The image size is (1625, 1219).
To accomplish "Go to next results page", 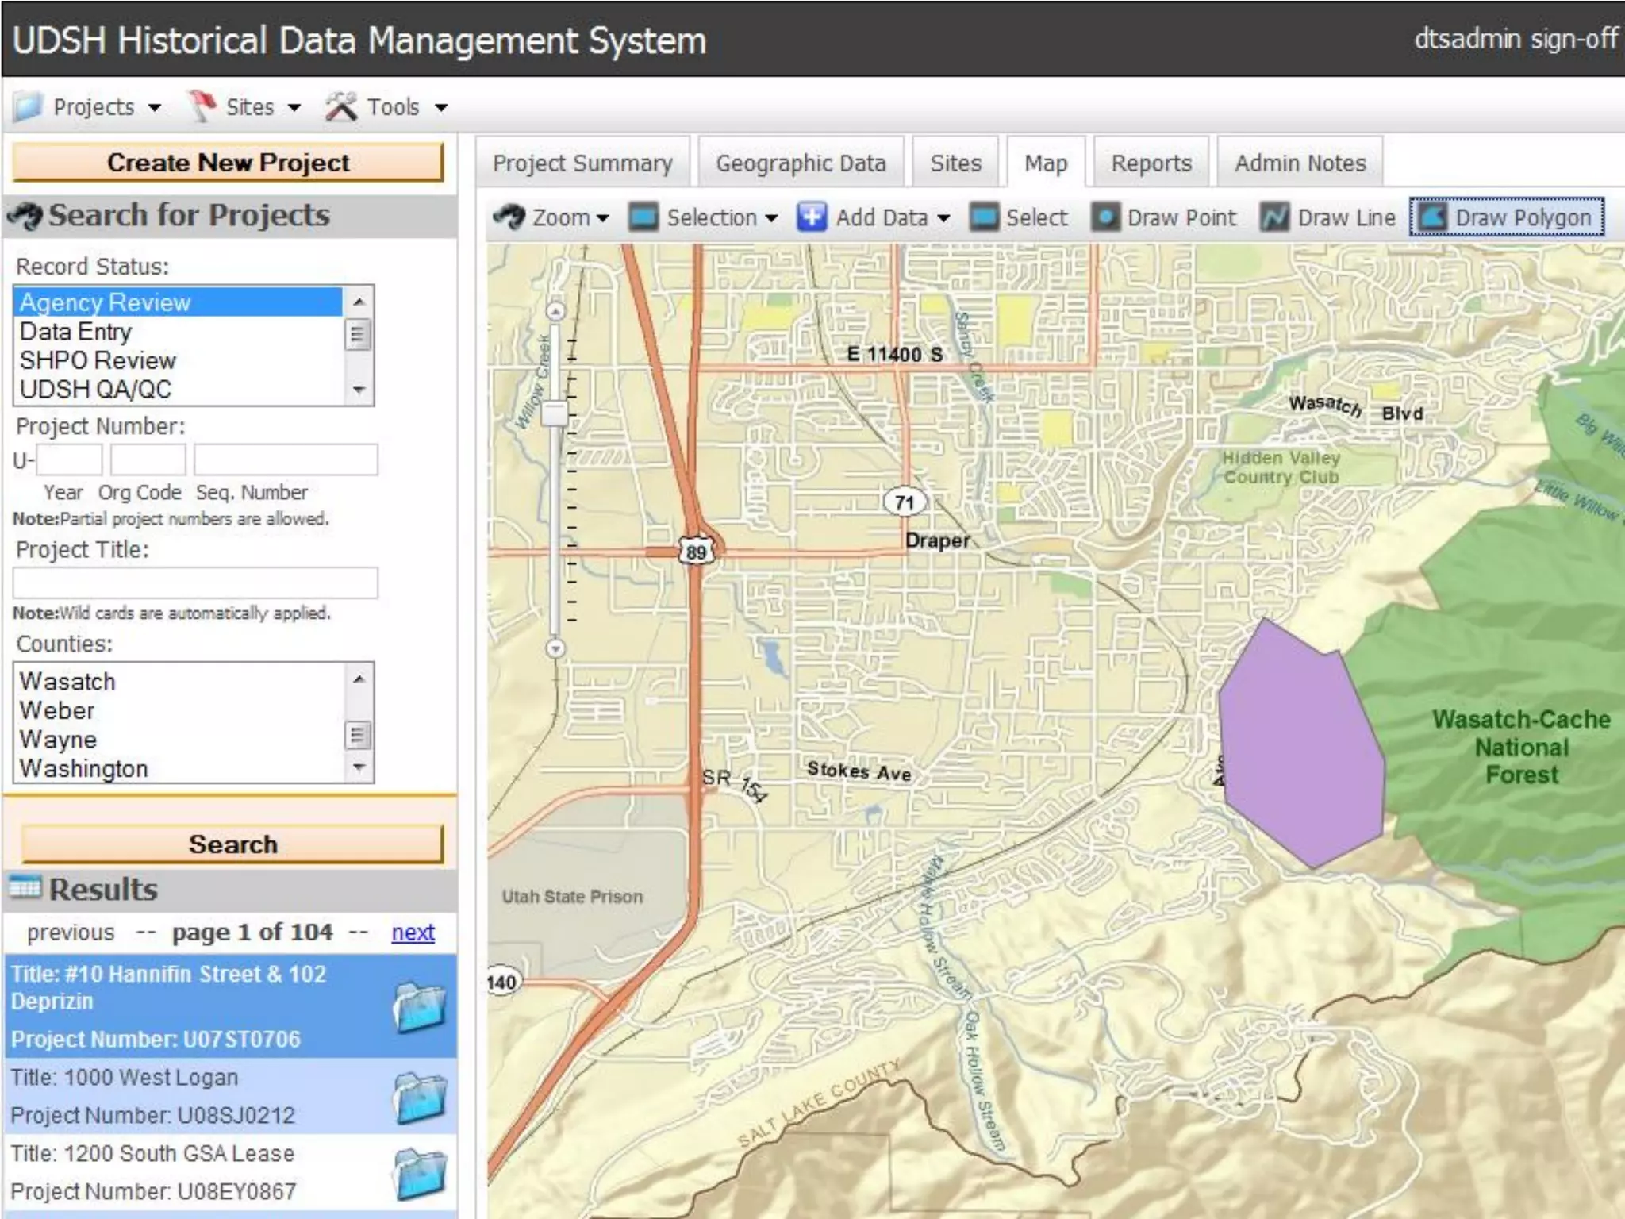I will [413, 933].
